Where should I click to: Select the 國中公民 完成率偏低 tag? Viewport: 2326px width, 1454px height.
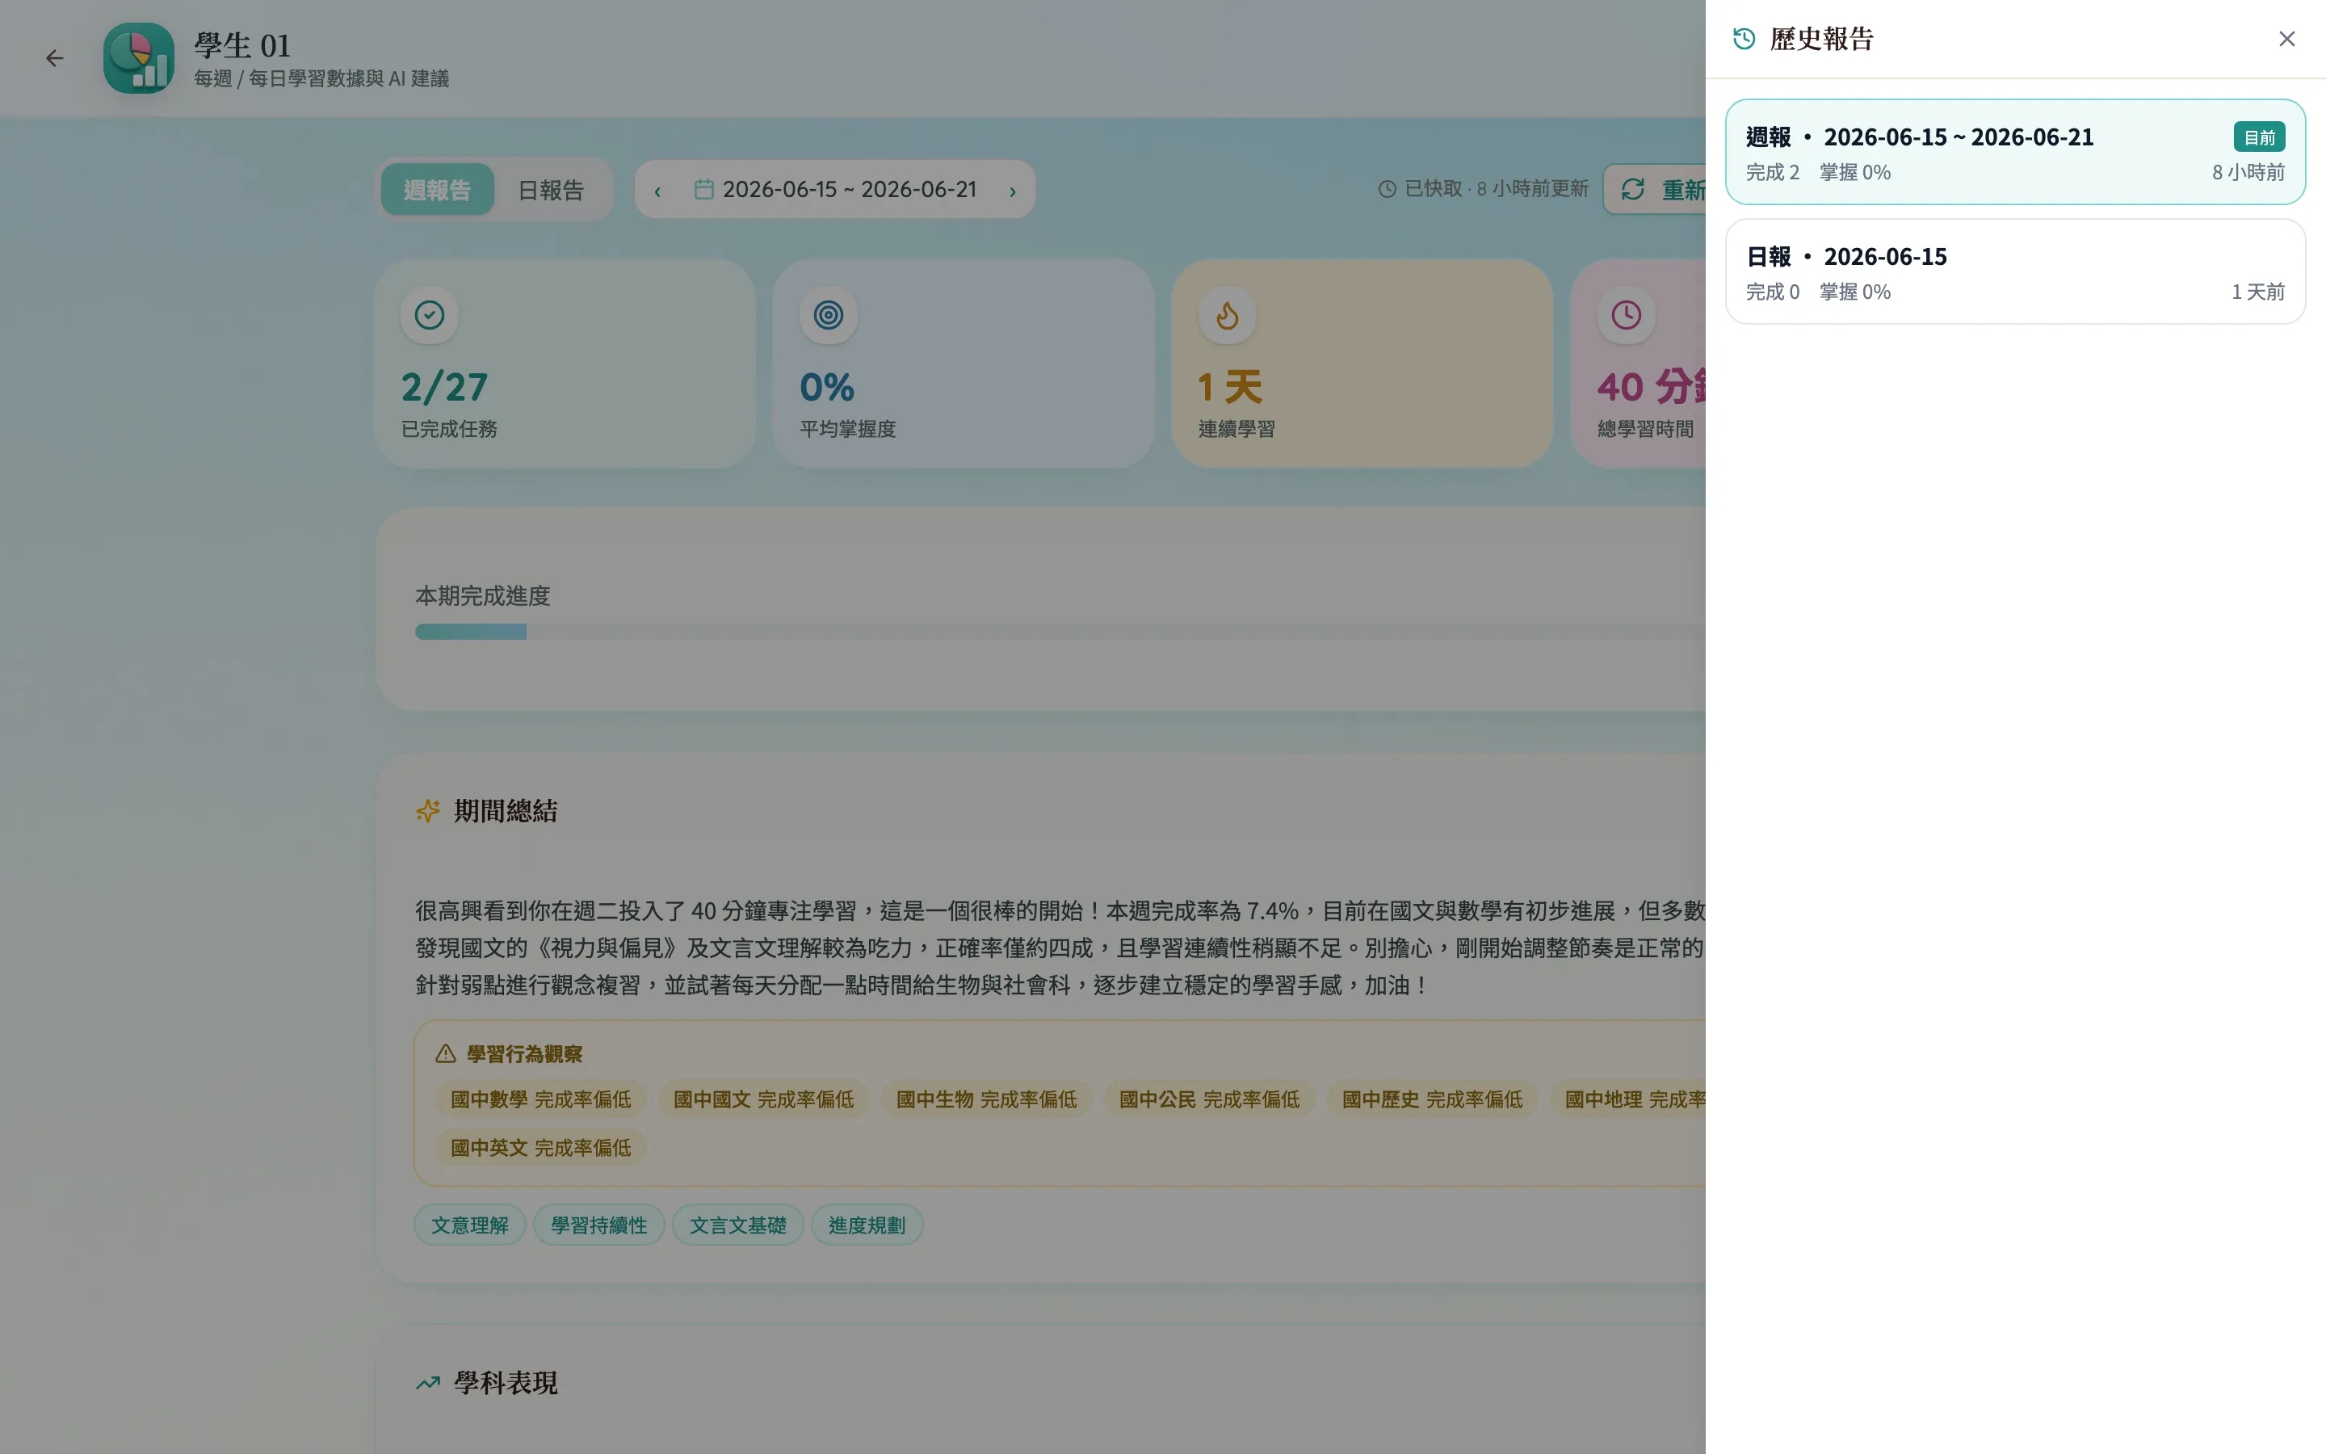pos(1209,1099)
